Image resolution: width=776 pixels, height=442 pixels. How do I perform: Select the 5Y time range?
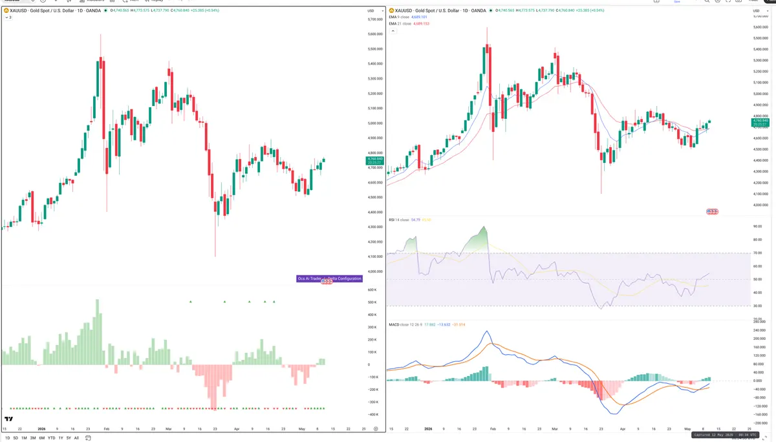click(x=69, y=437)
